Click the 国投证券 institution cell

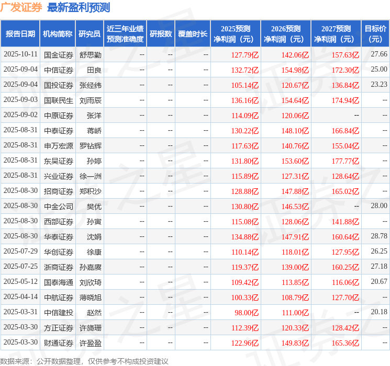coord(59,85)
